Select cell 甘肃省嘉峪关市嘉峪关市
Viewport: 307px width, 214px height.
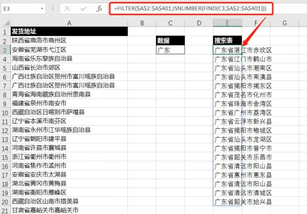click(x=69, y=210)
